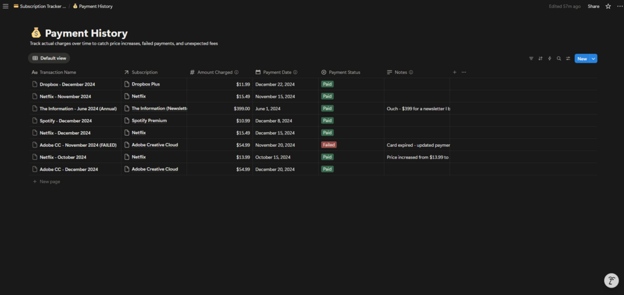
Task: Select the Default view tab
Action: pyautogui.click(x=49, y=58)
